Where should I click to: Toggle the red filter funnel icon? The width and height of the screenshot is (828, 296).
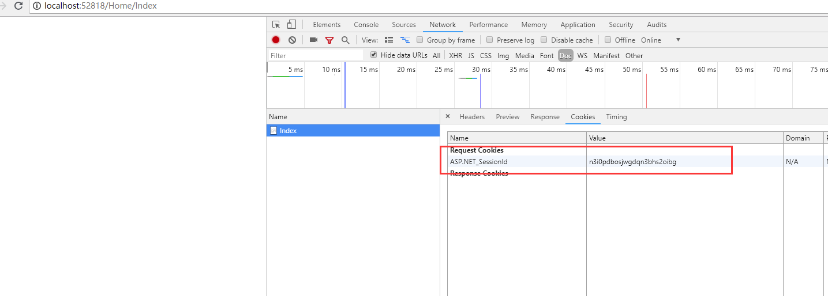coord(329,40)
